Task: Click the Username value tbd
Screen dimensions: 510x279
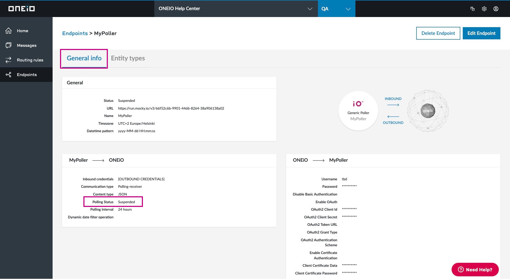Action: tap(344, 179)
